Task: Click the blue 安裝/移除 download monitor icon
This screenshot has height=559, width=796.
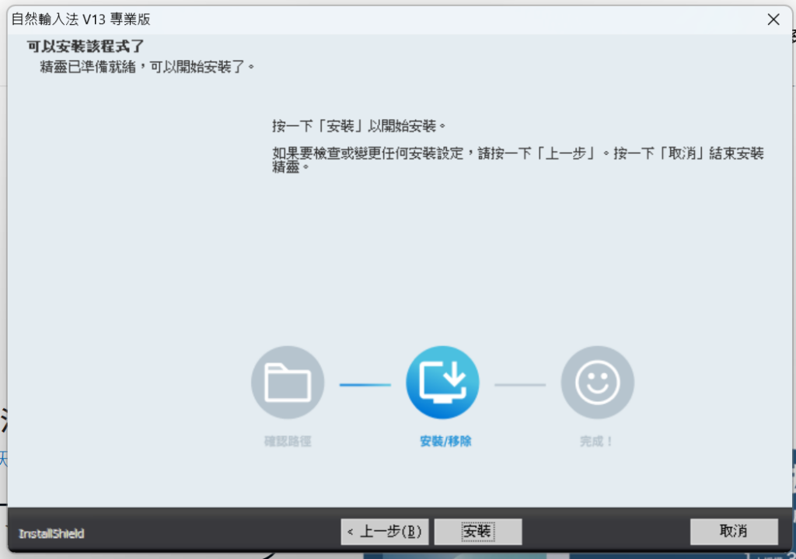Action: [x=442, y=383]
